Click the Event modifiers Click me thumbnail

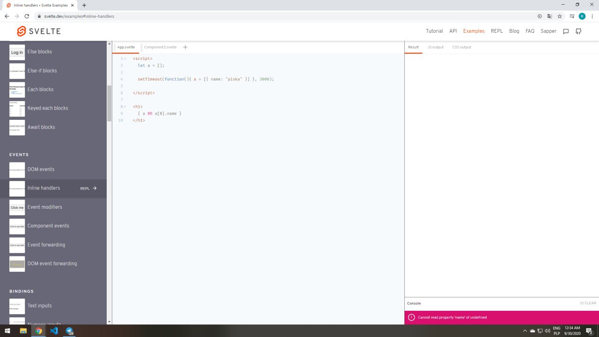(x=17, y=207)
